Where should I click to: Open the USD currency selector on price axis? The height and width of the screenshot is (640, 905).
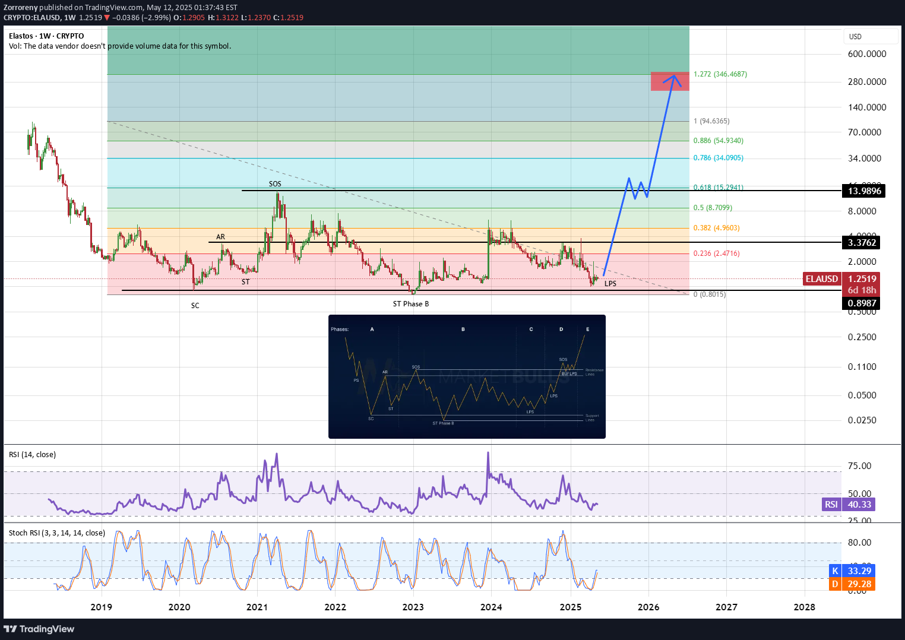871,36
